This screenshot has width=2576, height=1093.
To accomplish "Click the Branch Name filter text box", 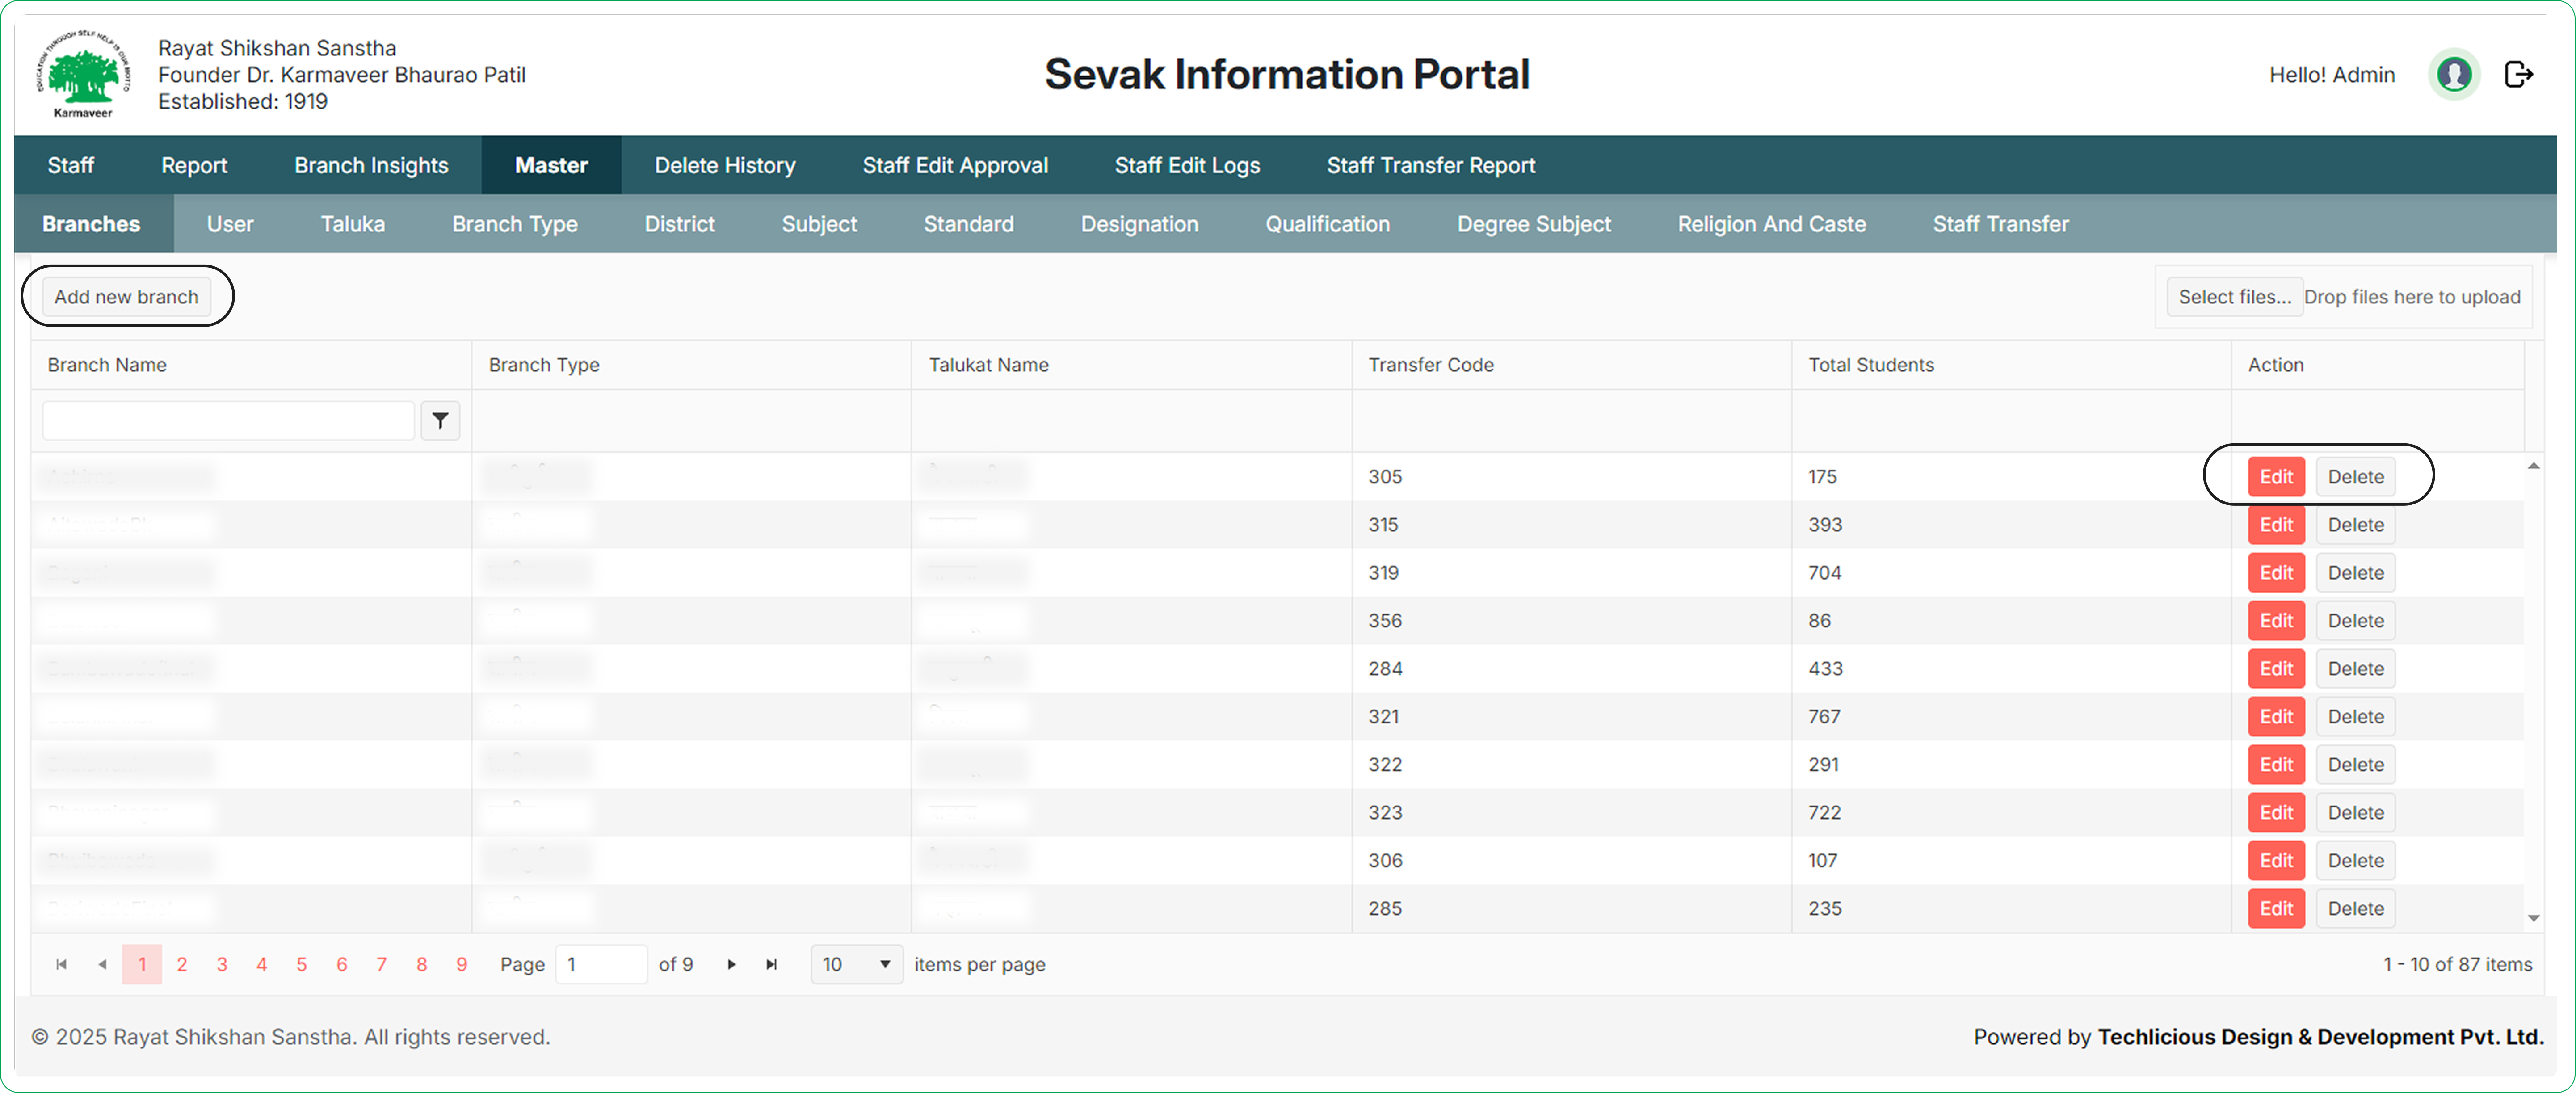I will coord(228,421).
